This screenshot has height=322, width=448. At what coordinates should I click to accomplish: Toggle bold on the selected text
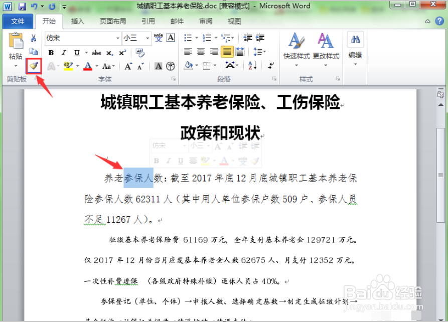click(x=50, y=53)
